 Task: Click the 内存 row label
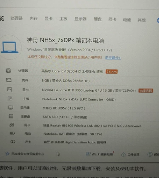(25, 80)
